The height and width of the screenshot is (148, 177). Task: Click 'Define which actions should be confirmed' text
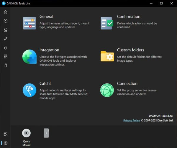pyautogui.click(x=137, y=25)
